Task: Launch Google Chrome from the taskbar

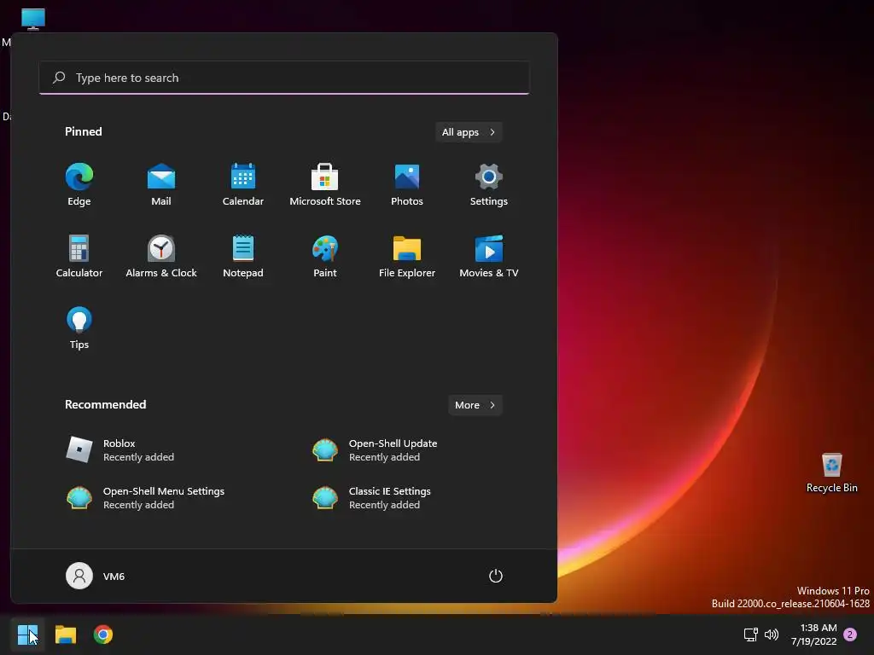Action: coord(103,635)
